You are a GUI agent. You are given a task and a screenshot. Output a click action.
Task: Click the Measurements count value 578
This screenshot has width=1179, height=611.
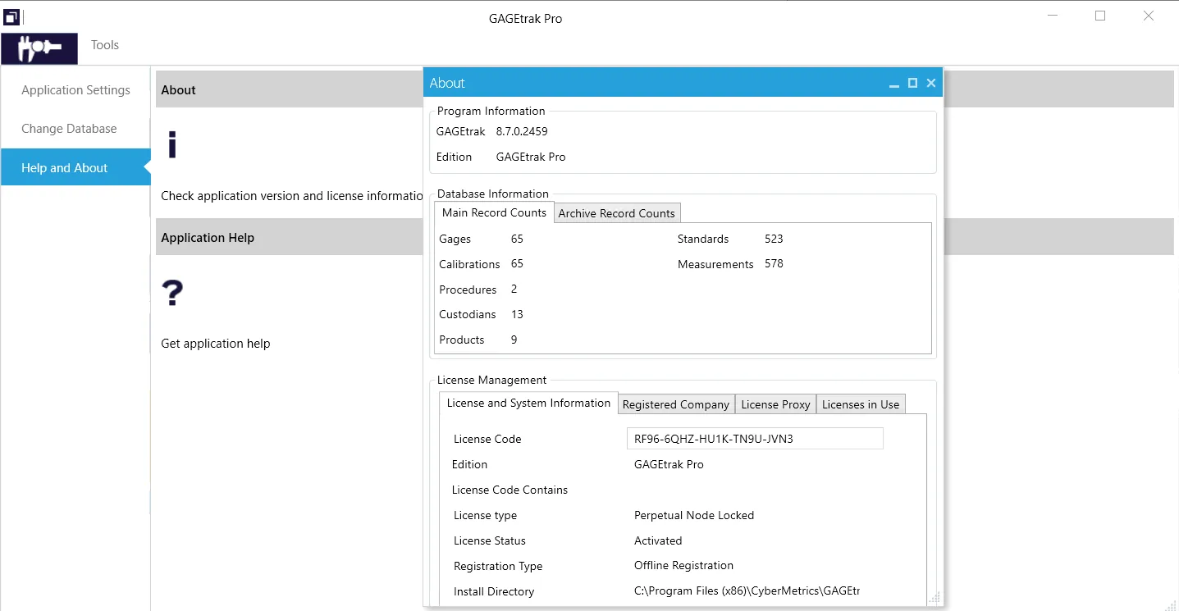774,264
